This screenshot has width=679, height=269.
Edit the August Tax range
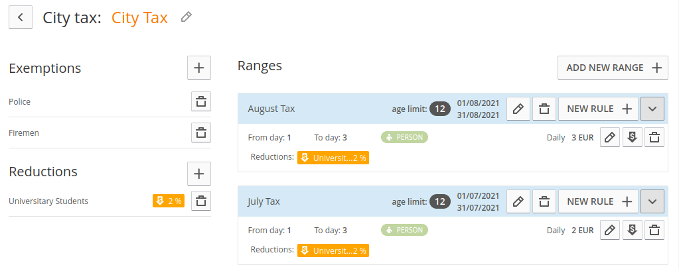point(518,109)
